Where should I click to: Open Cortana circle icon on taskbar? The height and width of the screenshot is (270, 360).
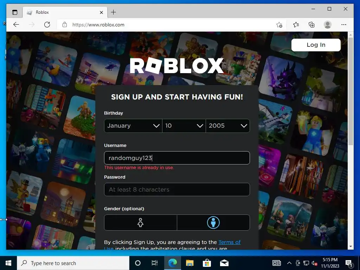tap(138, 263)
